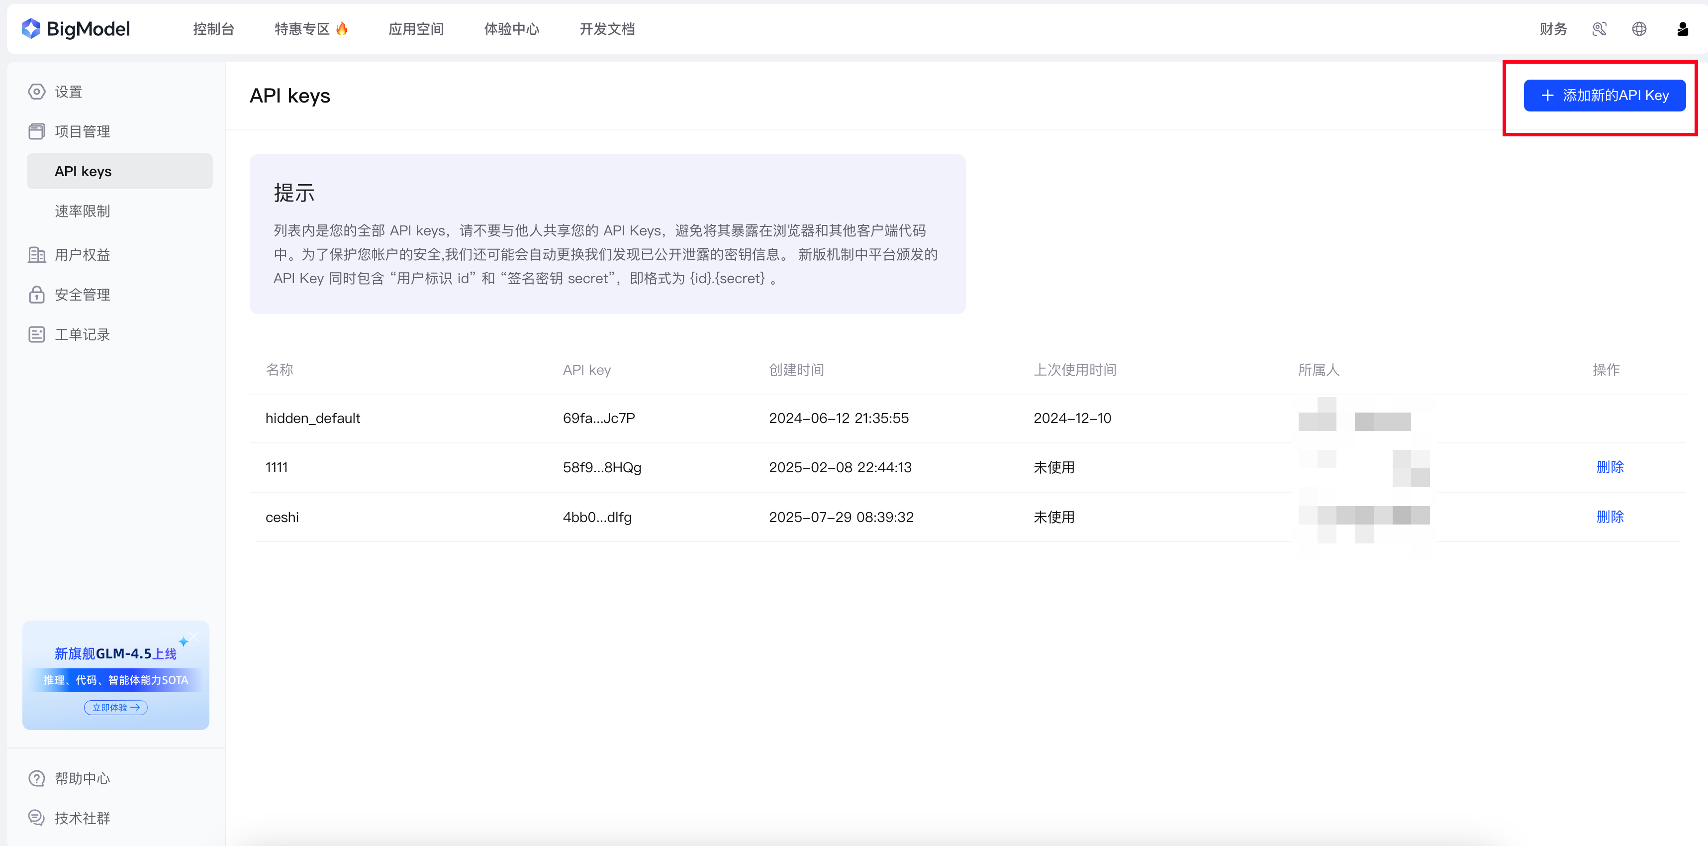Open the language globe icon
Image resolution: width=1708 pixels, height=846 pixels.
tap(1639, 28)
